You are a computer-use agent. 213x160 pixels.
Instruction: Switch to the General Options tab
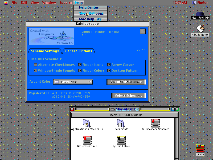79,51
